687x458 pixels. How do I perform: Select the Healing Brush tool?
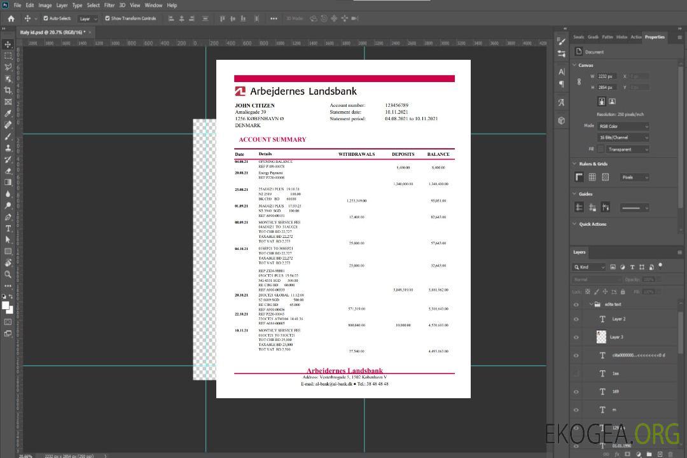pos(8,125)
